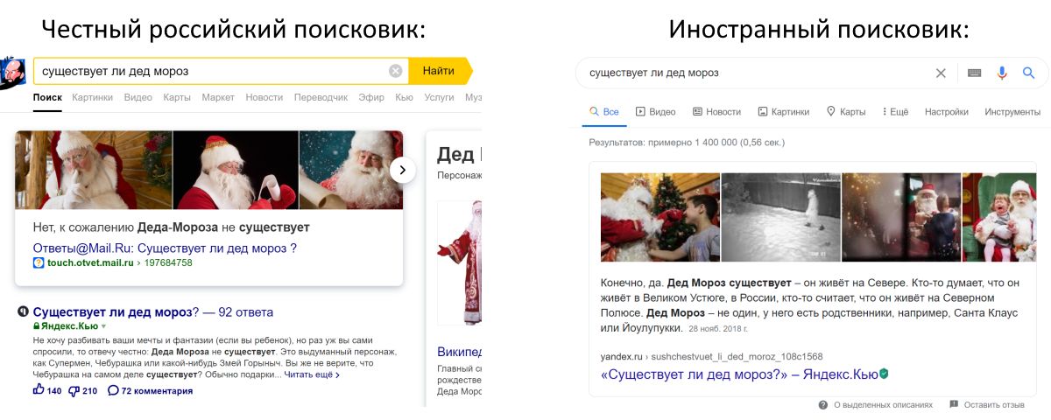Click the user avatar beside Yandex search

coord(12,71)
